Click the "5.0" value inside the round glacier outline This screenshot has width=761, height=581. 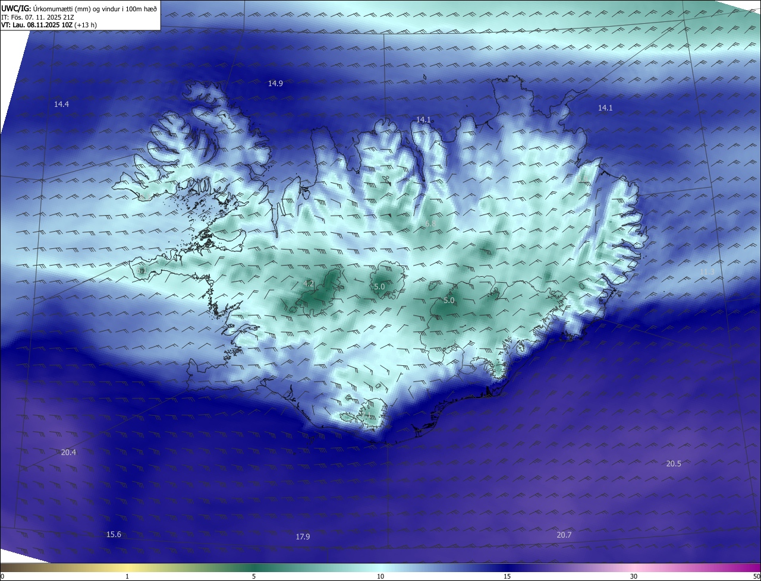[x=379, y=287]
